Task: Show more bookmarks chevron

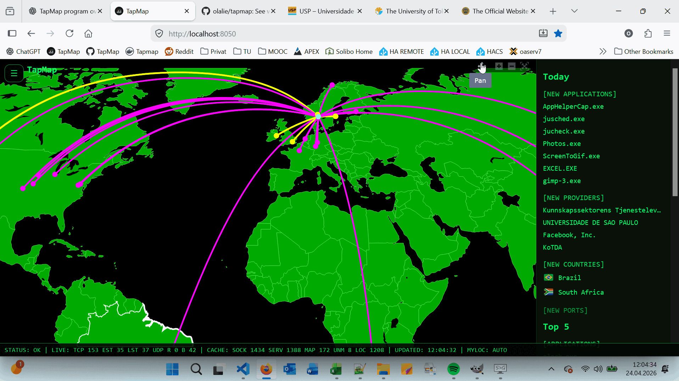Action: coord(603,51)
